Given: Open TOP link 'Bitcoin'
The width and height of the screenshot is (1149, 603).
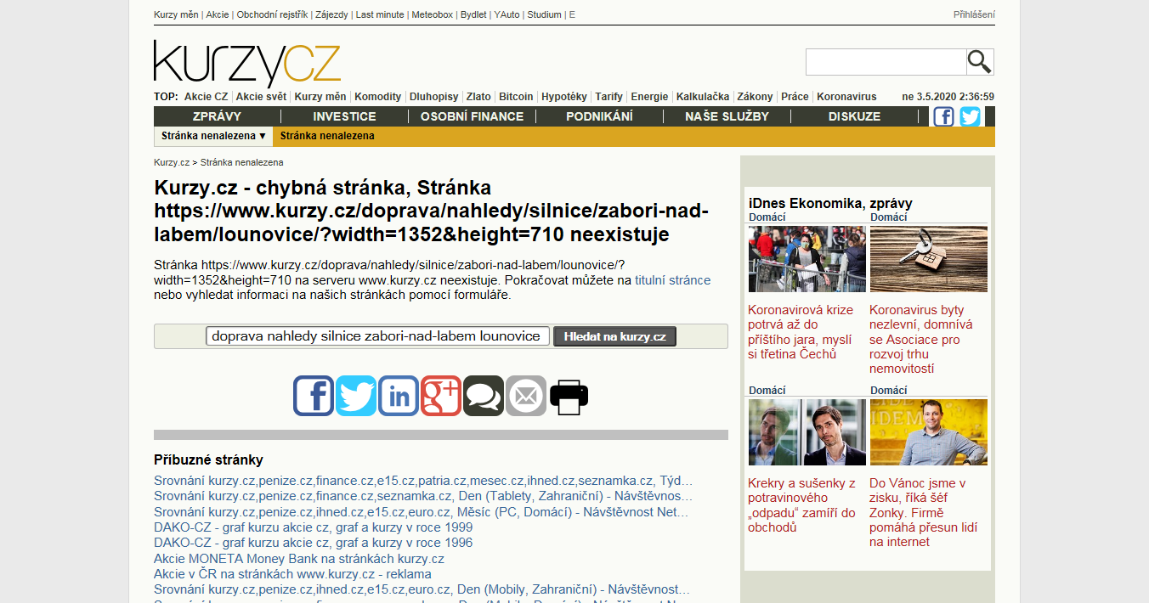Looking at the screenshot, I should [516, 97].
